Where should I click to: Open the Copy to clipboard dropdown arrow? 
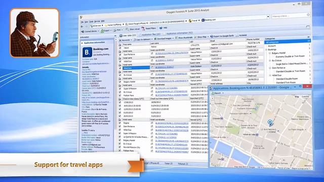[152, 39]
